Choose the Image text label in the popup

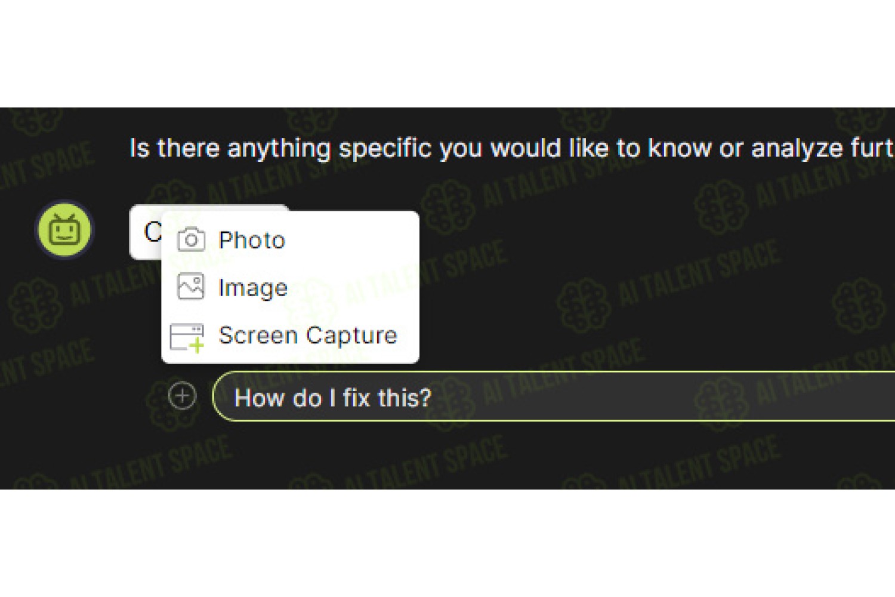point(253,288)
